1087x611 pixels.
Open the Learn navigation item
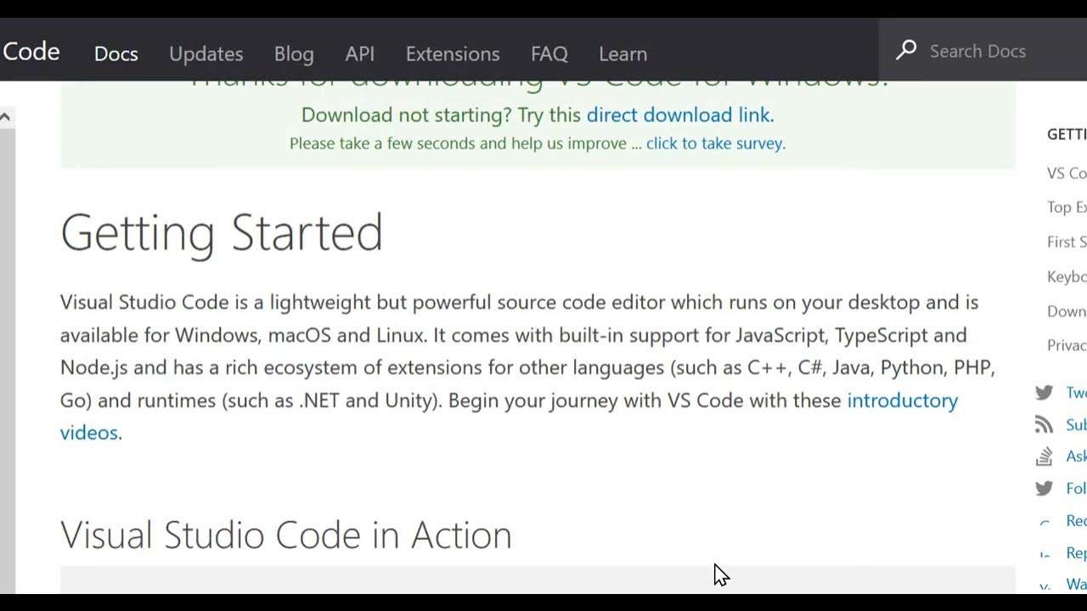[622, 53]
